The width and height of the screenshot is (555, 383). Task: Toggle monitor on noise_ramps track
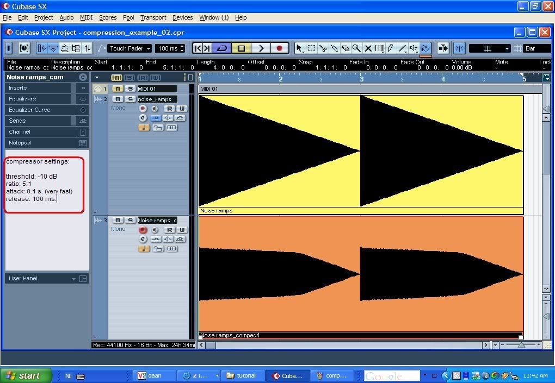[155, 109]
